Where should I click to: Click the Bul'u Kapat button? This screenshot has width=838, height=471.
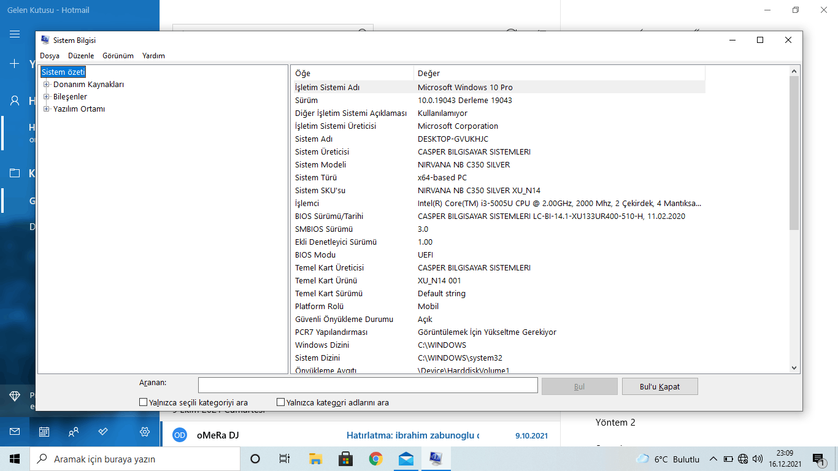(659, 386)
